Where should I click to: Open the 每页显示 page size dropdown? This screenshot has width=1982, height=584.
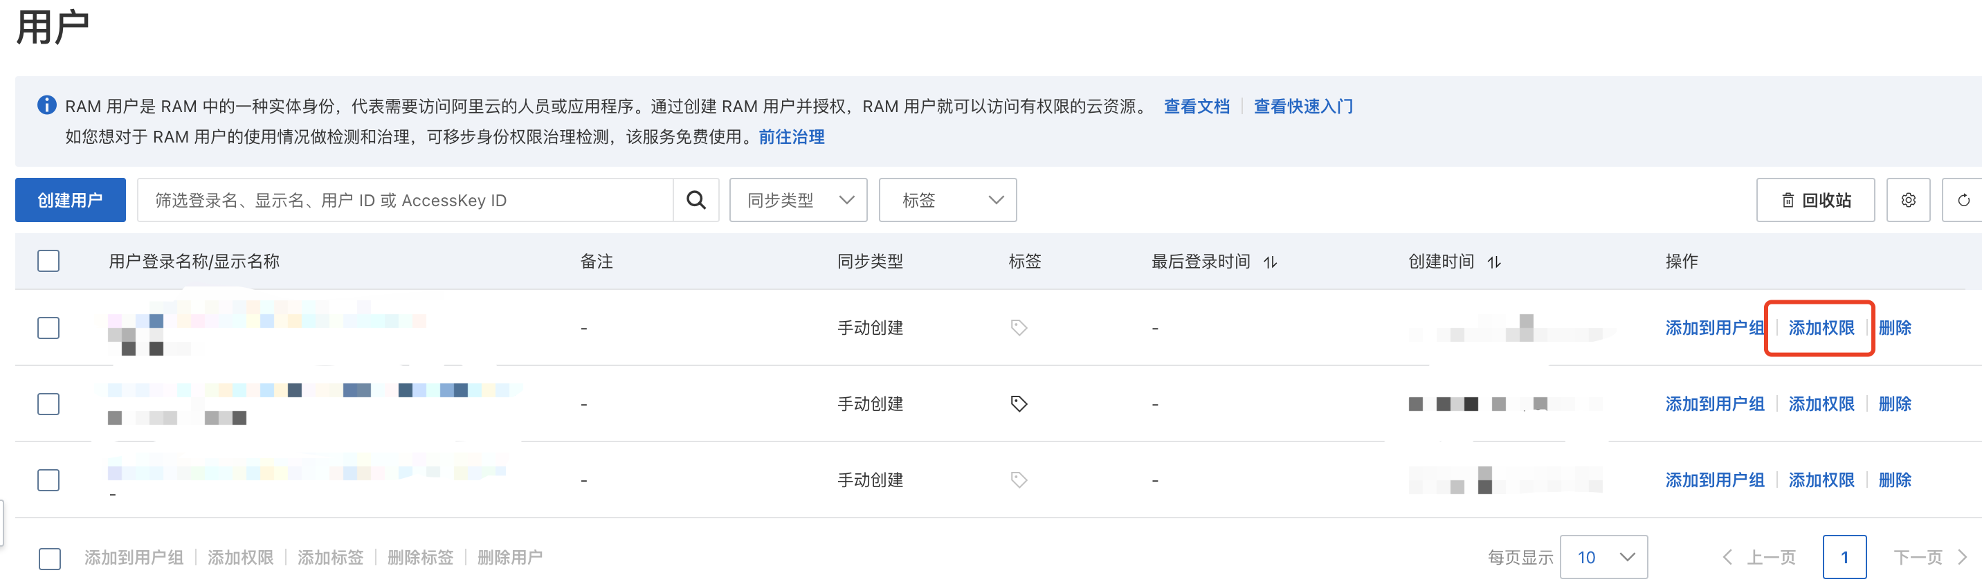1603,557
